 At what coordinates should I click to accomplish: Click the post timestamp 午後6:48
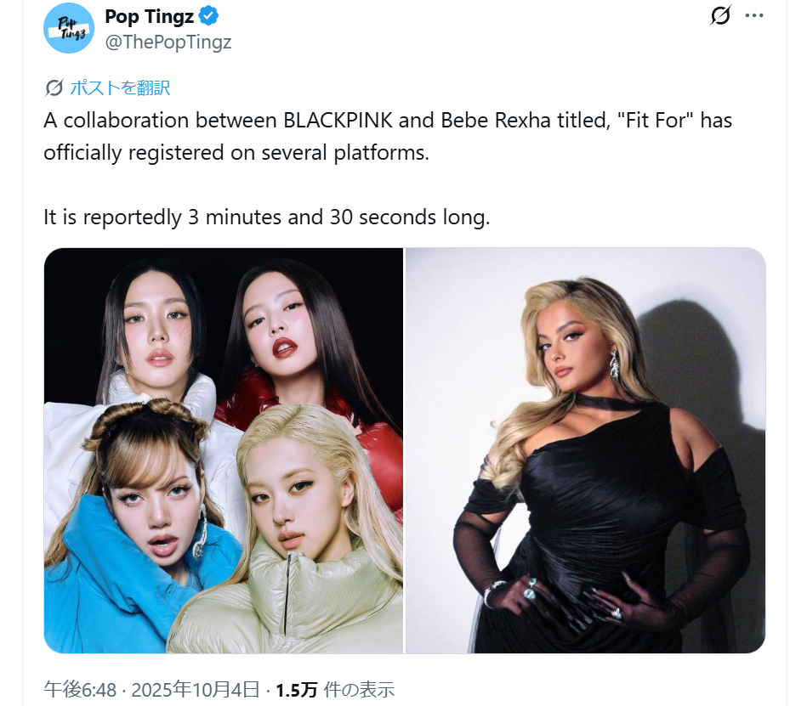(x=80, y=690)
